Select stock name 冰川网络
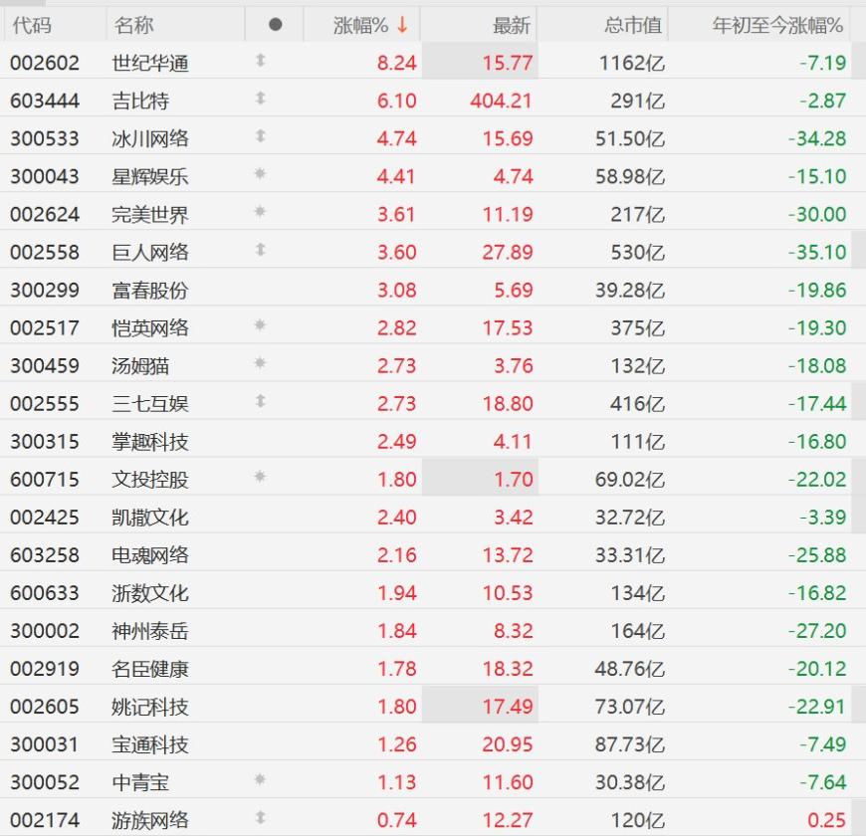The width and height of the screenshot is (866, 836). click(150, 138)
